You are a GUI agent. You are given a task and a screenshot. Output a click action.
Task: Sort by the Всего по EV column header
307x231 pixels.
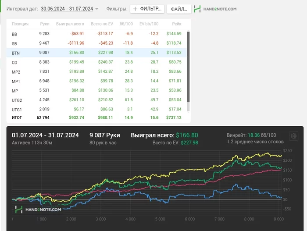click(x=102, y=24)
